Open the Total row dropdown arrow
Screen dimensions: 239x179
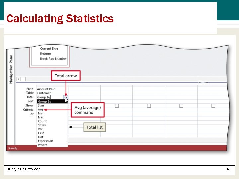click(x=66, y=97)
